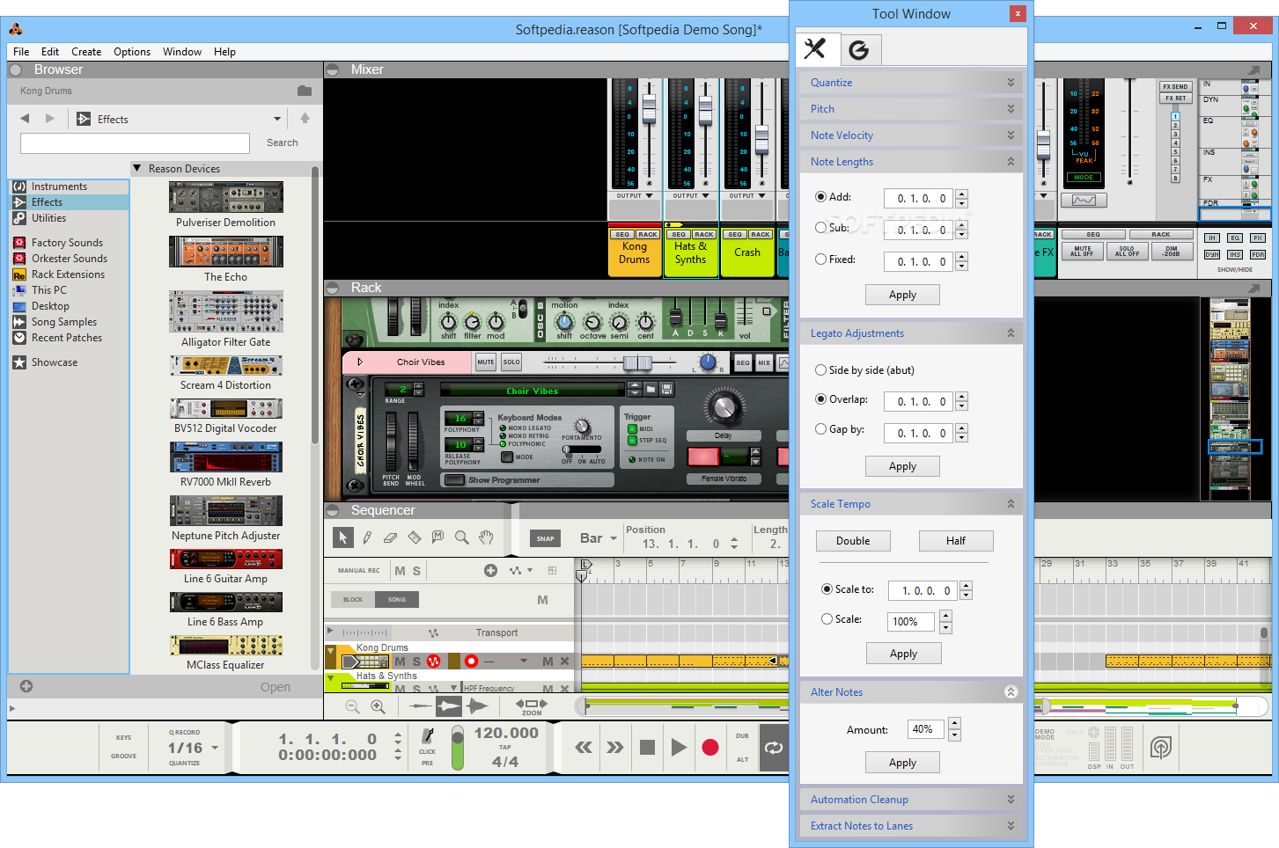Toggle the metronome Click button
Viewport: 1279px width, 848px height.
pyautogui.click(x=428, y=736)
